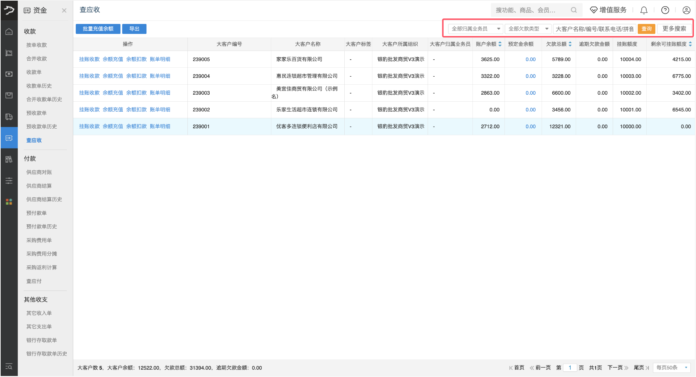The width and height of the screenshot is (696, 377).
Task: Sort by 欠款总额 column arrows
Action: click(x=570, y=44)
